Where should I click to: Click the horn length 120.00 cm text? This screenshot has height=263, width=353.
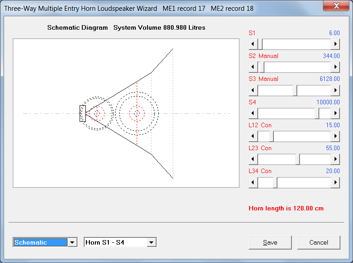point(286,208)
